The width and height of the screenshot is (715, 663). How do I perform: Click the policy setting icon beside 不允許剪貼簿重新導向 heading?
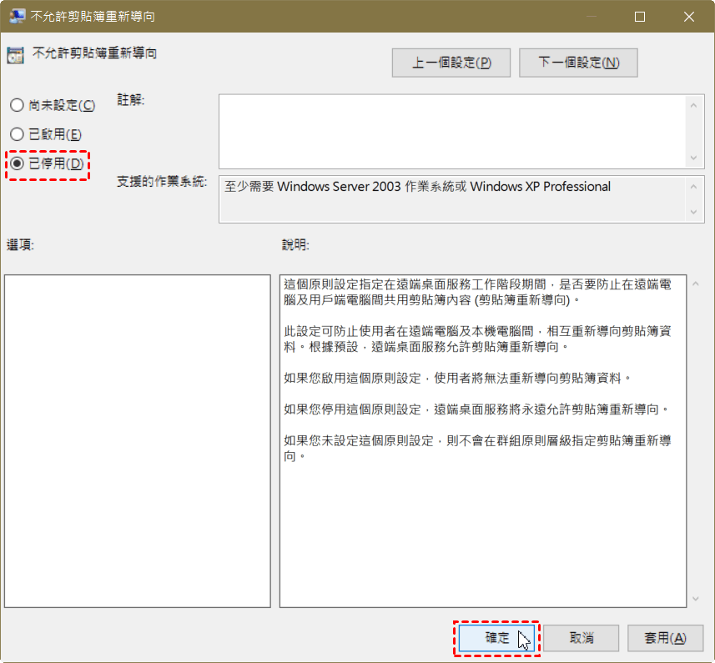tap(15, 55)
